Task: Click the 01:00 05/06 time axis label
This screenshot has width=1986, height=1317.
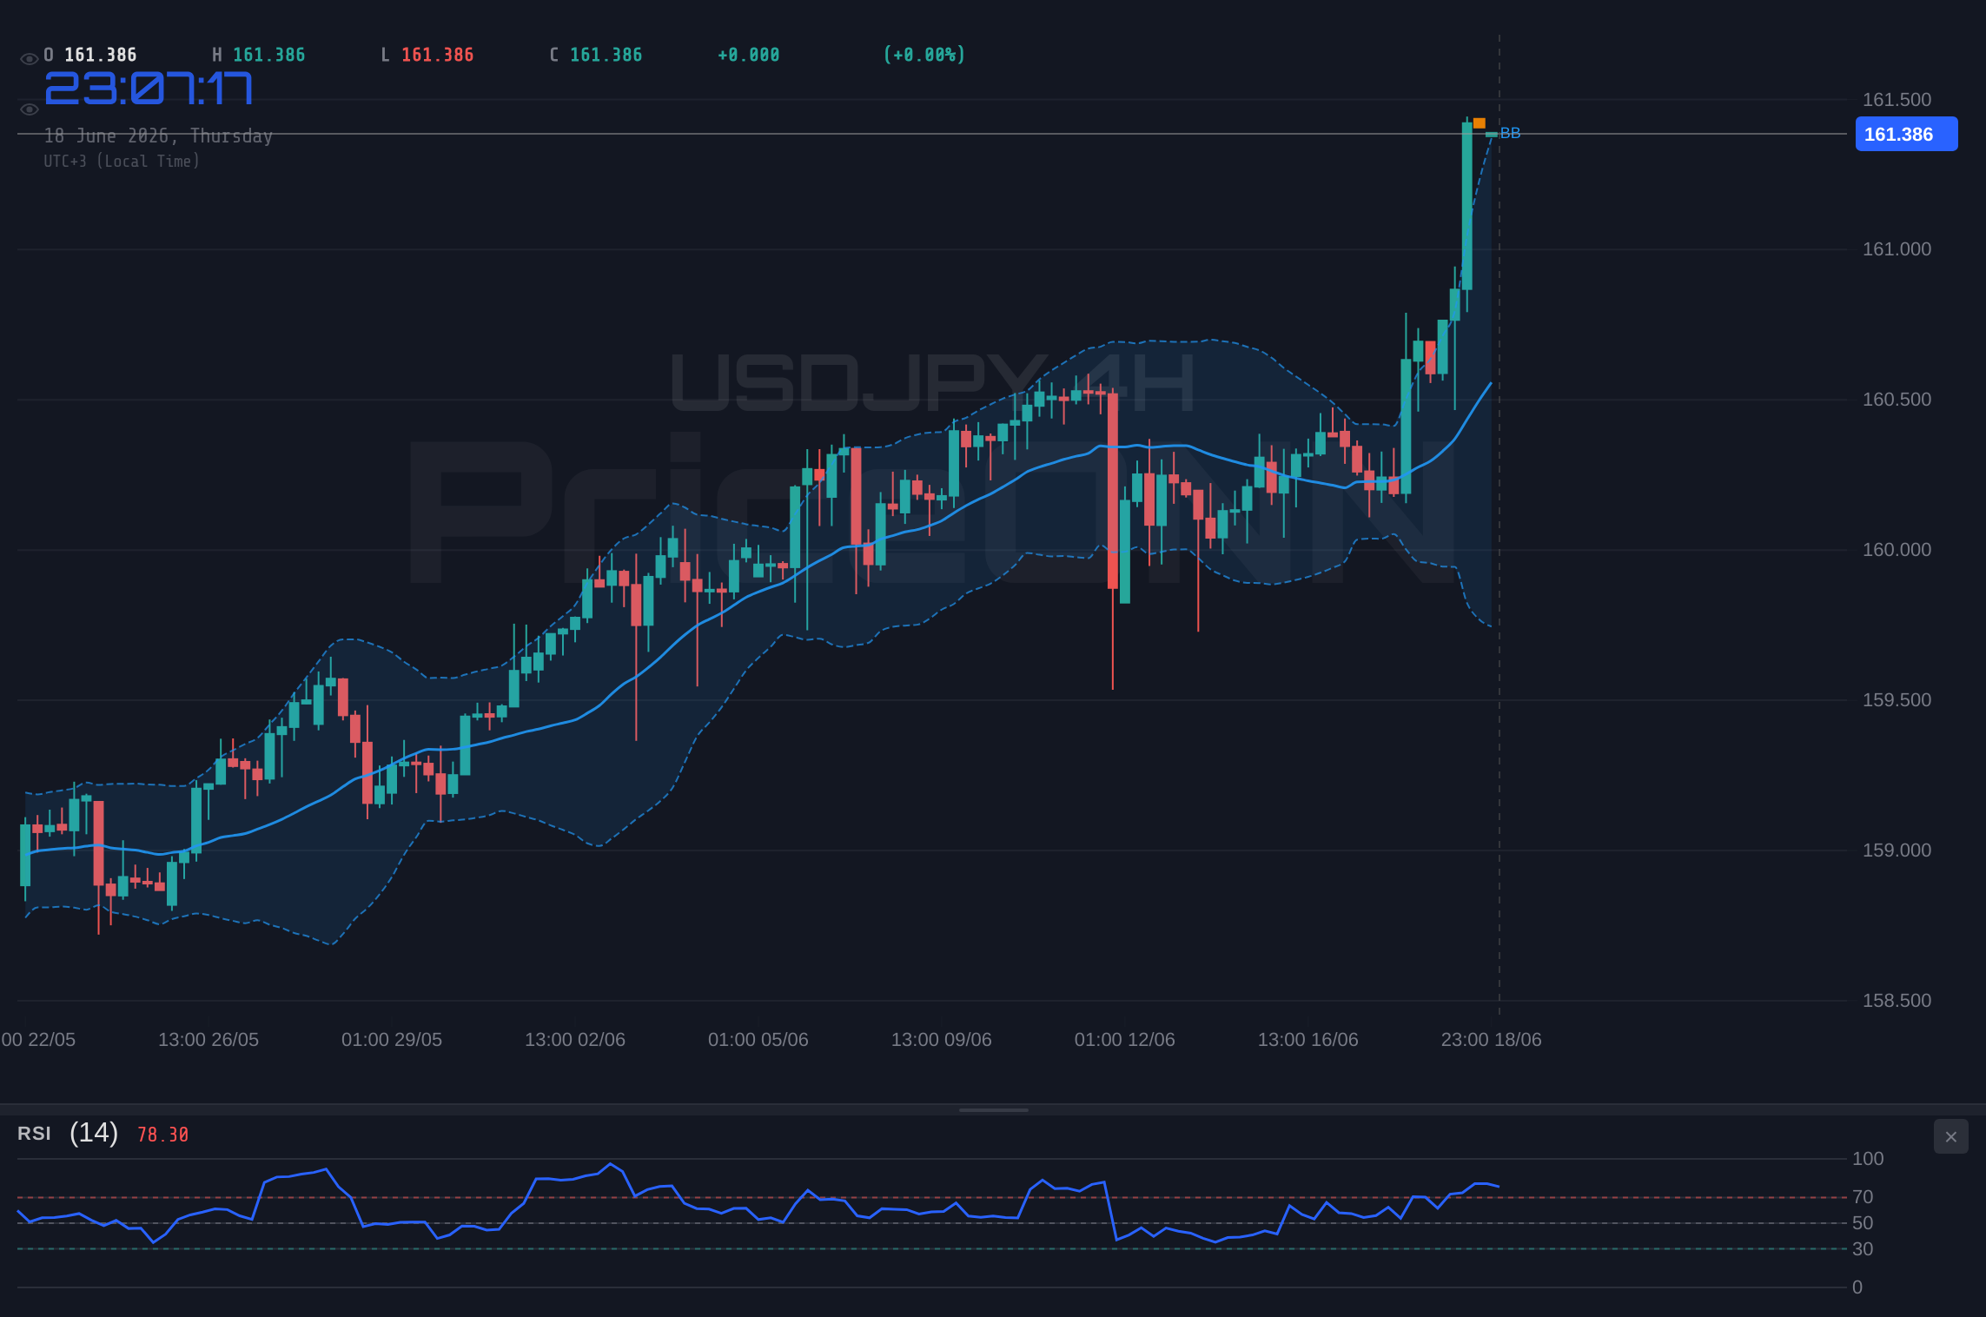Action: 758,1040
